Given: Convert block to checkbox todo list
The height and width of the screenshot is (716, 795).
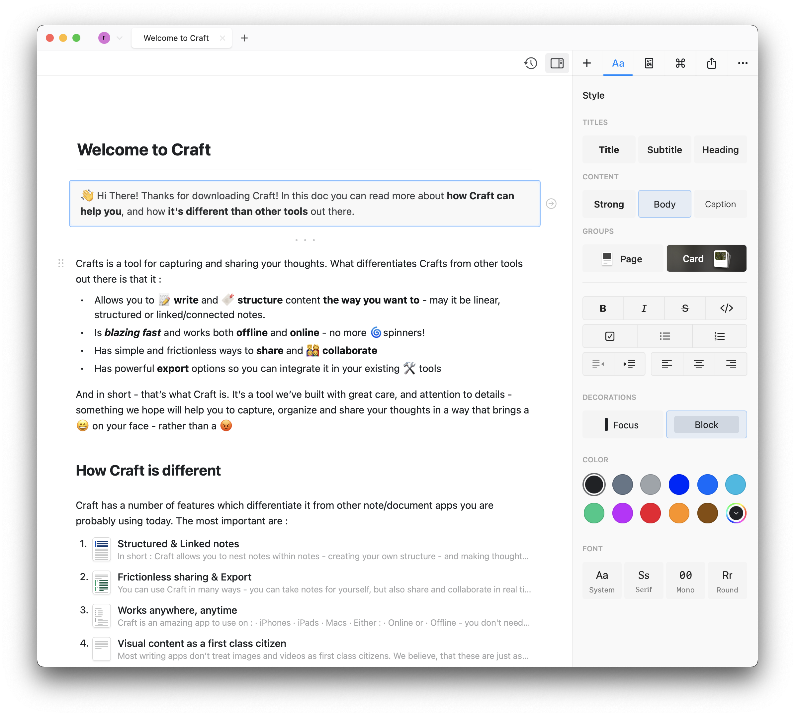Looking at the screenshot, I should click(610, 336).
